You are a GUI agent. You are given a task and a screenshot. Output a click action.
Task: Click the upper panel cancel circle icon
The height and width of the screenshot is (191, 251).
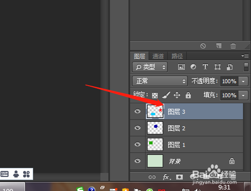[203, 46]
